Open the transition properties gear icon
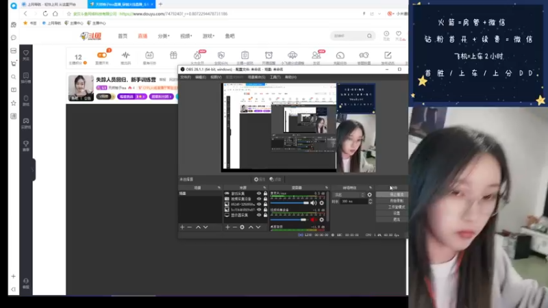 coord(369,194)
